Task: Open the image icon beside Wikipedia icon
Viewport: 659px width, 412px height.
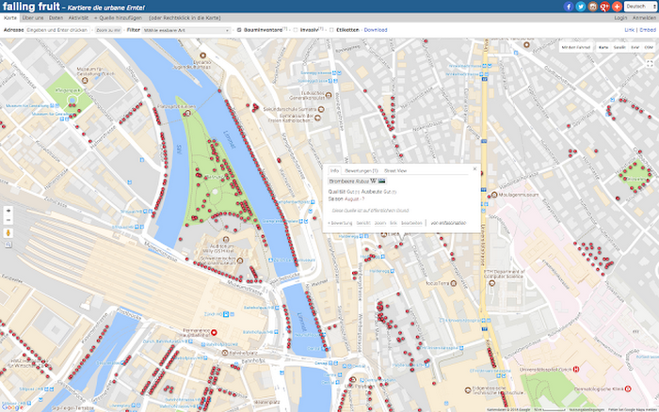Action: click(381, 181)
